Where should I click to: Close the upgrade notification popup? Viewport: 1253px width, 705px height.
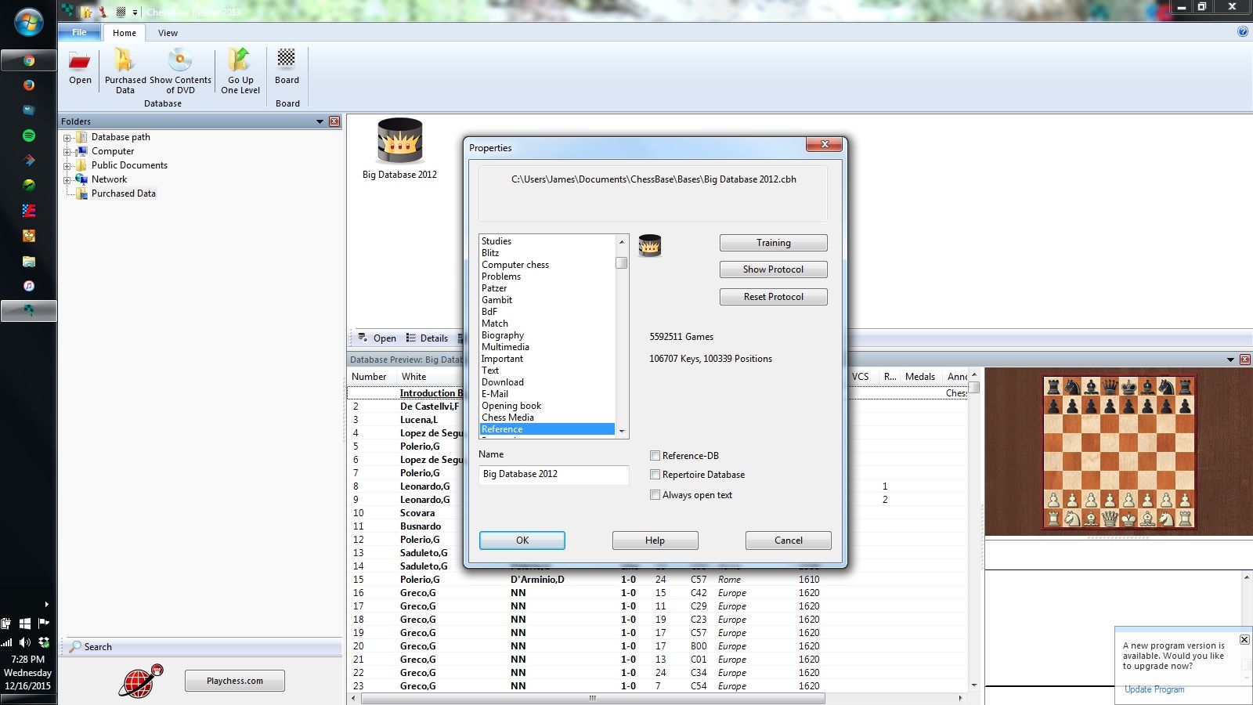1244,640
